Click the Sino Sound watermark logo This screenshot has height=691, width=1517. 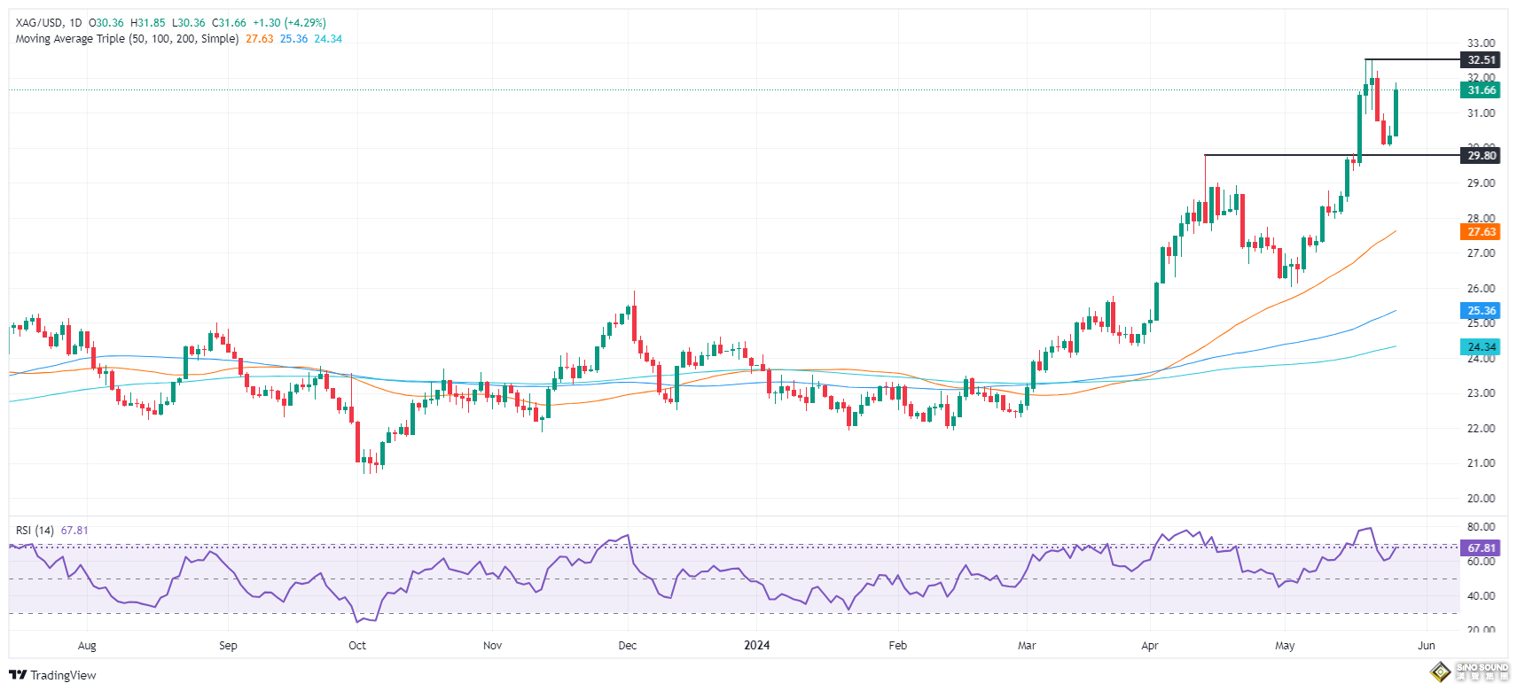[x=1472, y=672]
